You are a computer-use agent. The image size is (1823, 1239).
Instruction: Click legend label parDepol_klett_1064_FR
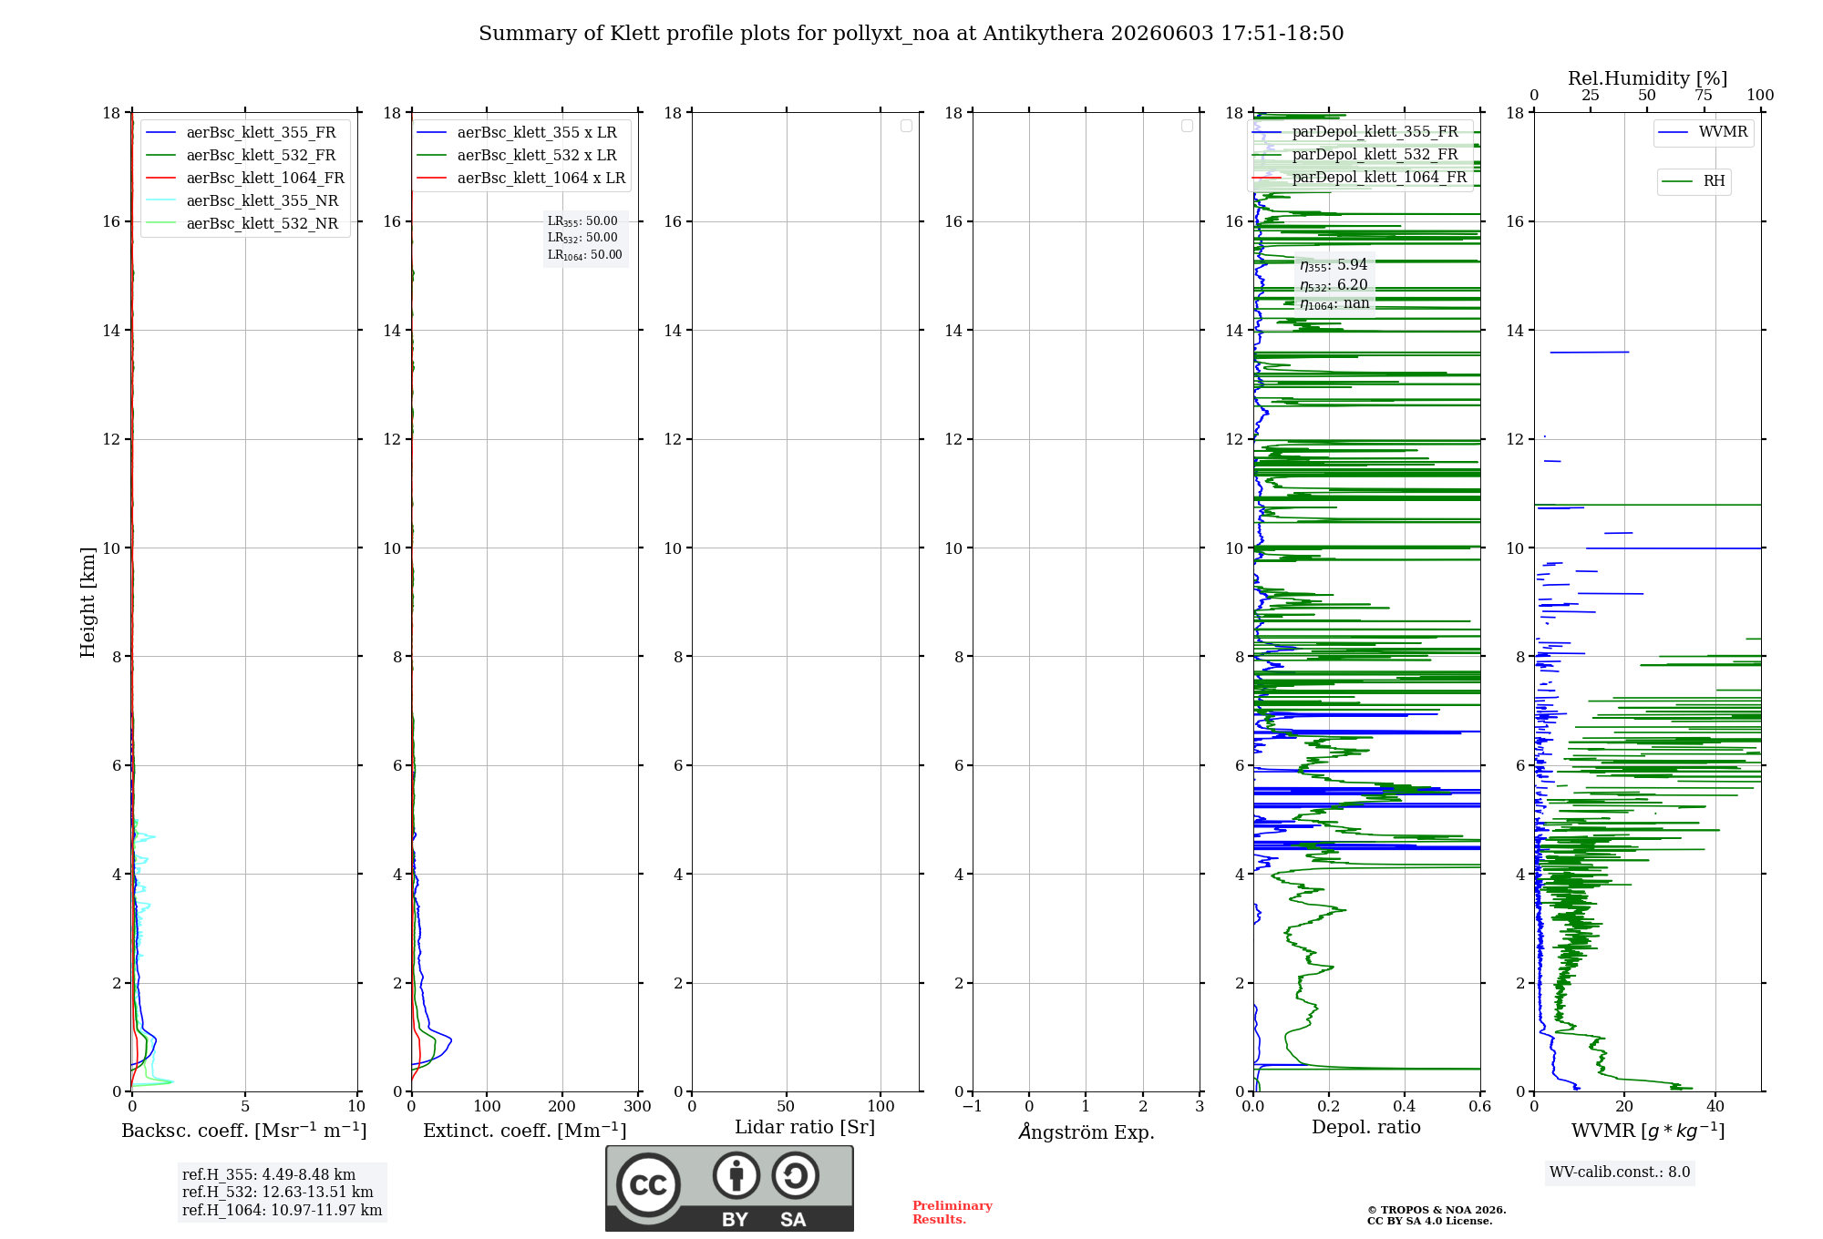1379,177
